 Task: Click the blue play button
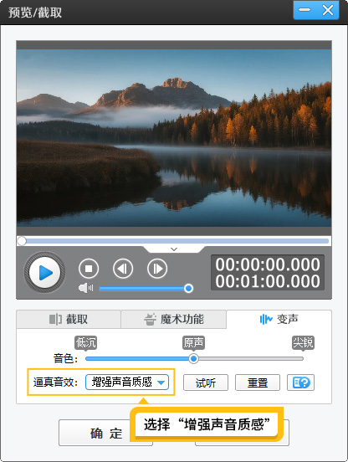pos(44,272)
